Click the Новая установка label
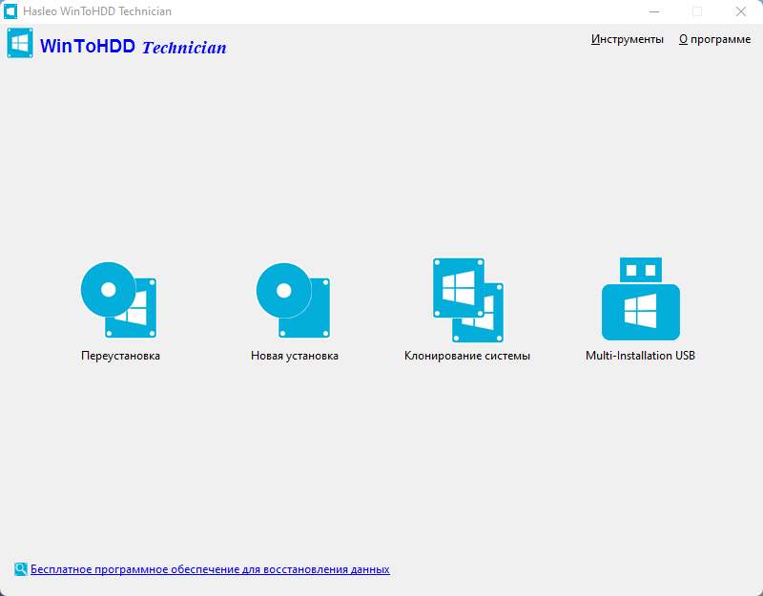The height and width of the screenshot is (596, 763). click(x=295, y=356)
